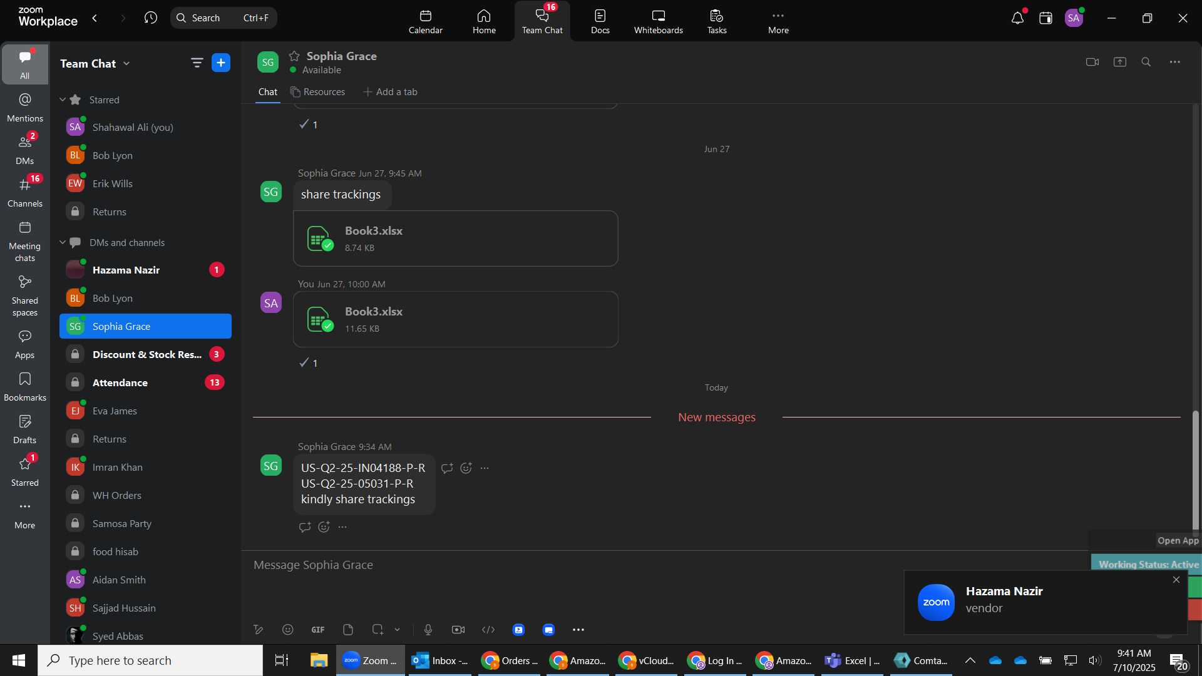Click the screenshot capture icon
This screenshot has width=1202, height=676.
click(x=378, y=630)
